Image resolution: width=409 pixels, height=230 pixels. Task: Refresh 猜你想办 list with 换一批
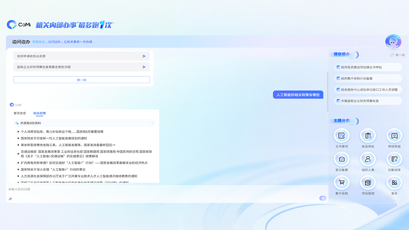[398, 55]
